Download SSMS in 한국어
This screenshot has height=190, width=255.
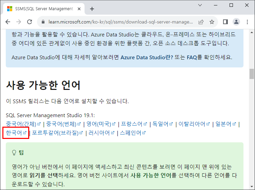[16, 133]
